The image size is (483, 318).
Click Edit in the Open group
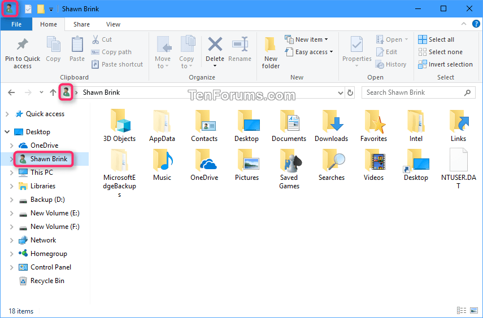pyautogui.click(x=387, y=52)
